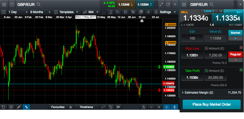Click the Market order type button
The image size is (244, 119).
236,33
